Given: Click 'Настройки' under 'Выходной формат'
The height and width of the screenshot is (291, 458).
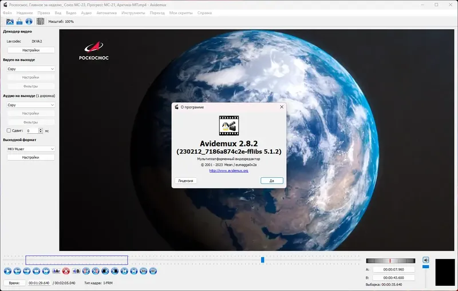Looking at the screenshot, I should click(31, 157).
